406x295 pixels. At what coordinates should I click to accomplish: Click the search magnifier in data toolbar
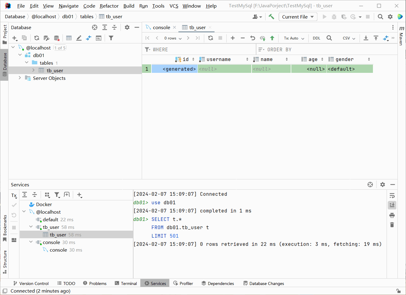point(329,38)
